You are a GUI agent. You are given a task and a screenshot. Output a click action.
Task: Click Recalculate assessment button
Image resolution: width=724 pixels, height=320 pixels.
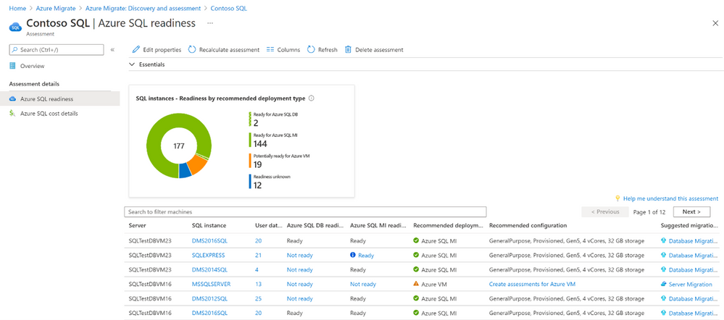224,49
